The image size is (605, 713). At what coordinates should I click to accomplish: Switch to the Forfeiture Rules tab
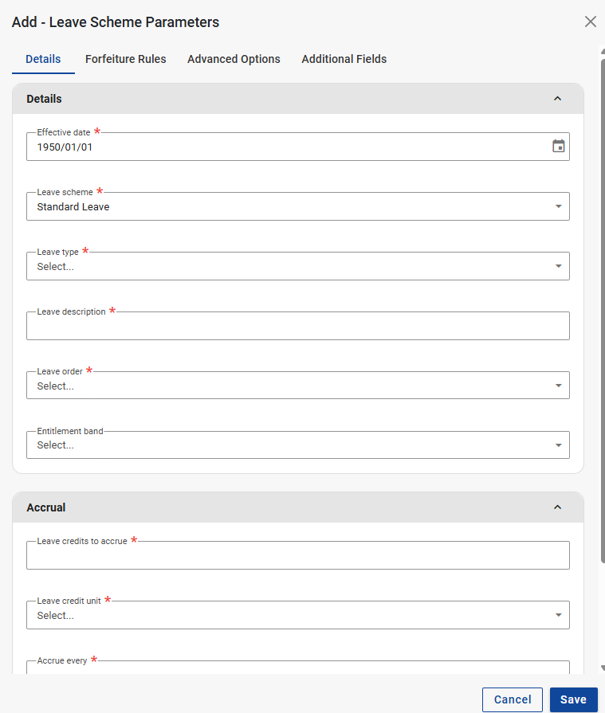[125, 59]
